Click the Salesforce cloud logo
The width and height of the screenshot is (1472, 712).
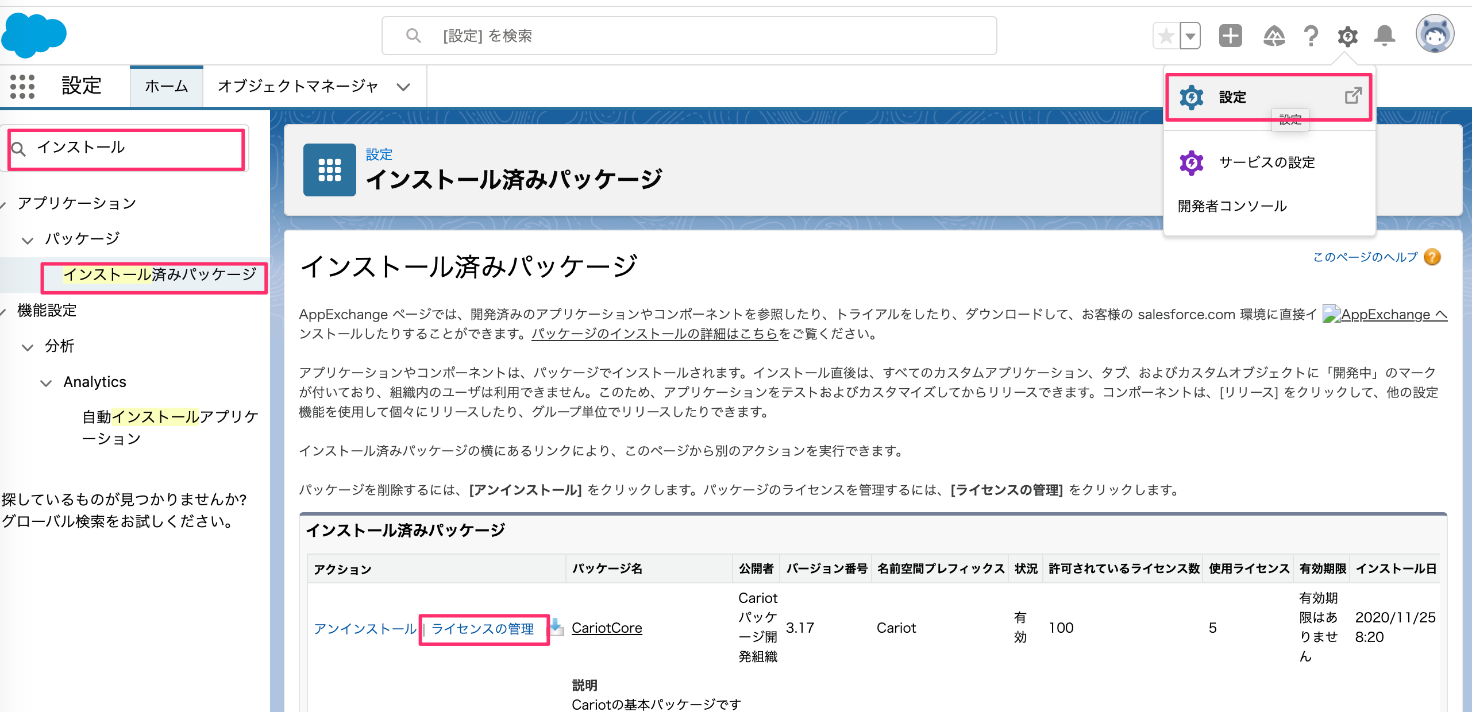tap(34, 34)
